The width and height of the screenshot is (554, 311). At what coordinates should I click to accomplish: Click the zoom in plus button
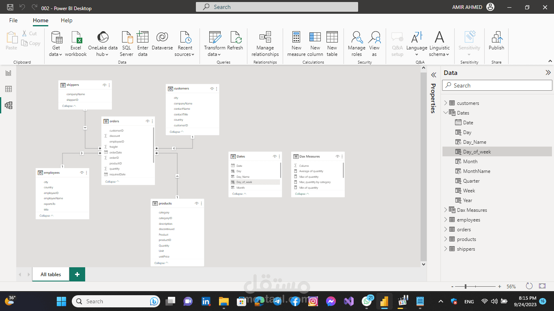500,286
